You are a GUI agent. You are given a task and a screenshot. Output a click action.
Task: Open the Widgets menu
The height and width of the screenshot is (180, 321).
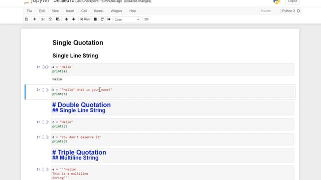116,11
